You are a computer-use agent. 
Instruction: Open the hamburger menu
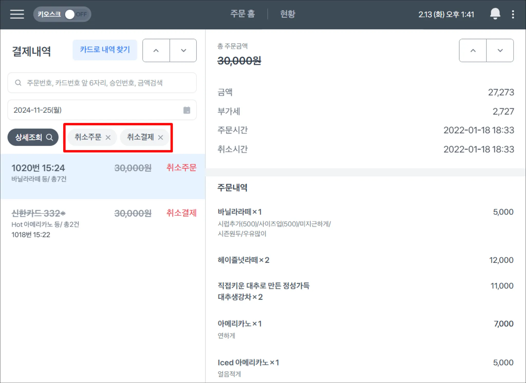click(17, 14)
